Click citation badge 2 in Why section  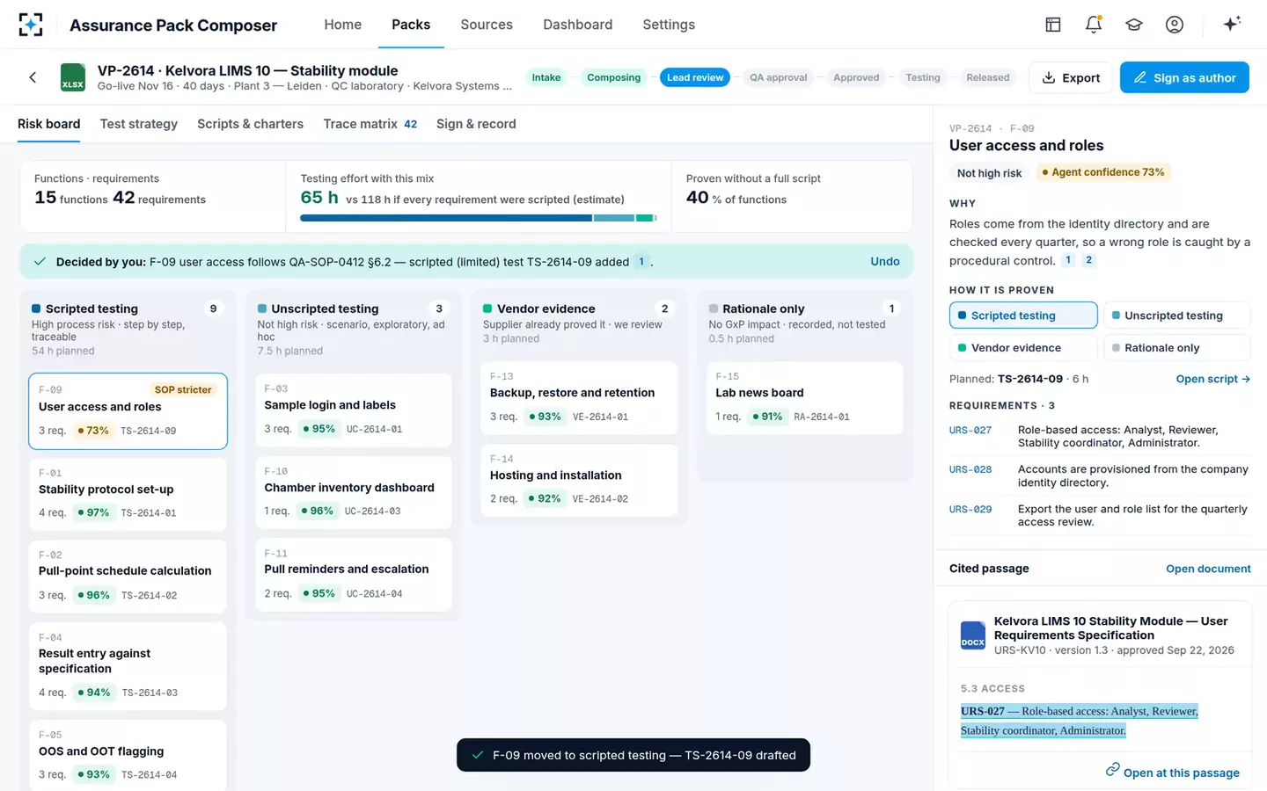click(x=1088, y=260)
